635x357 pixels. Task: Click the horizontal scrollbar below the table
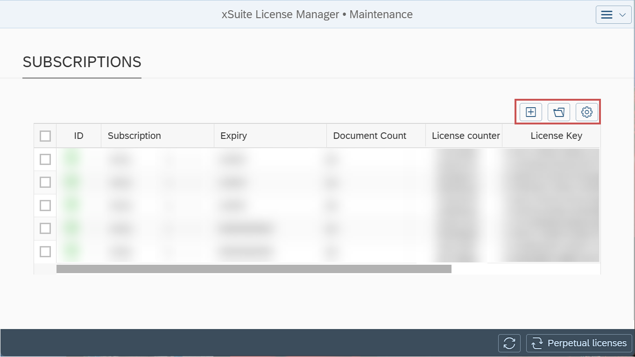click(x=254, y=268)
